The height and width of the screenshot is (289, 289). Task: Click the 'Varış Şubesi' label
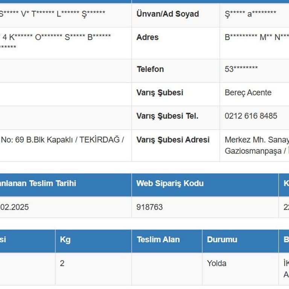tap(160, 93)
